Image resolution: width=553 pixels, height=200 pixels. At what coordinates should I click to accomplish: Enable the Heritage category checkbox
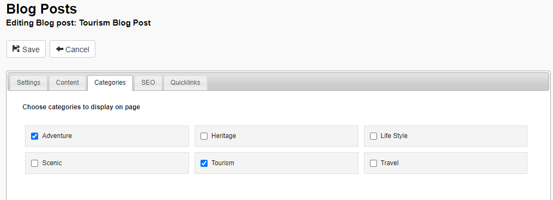pyautogui.click(x=204, y=136)
